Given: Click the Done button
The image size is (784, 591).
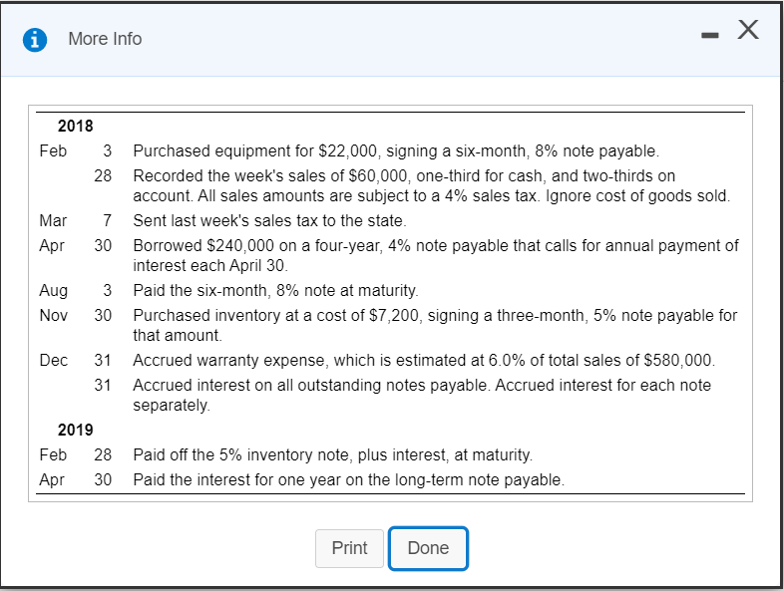Looking at the screenshot, I should point(428,548).
